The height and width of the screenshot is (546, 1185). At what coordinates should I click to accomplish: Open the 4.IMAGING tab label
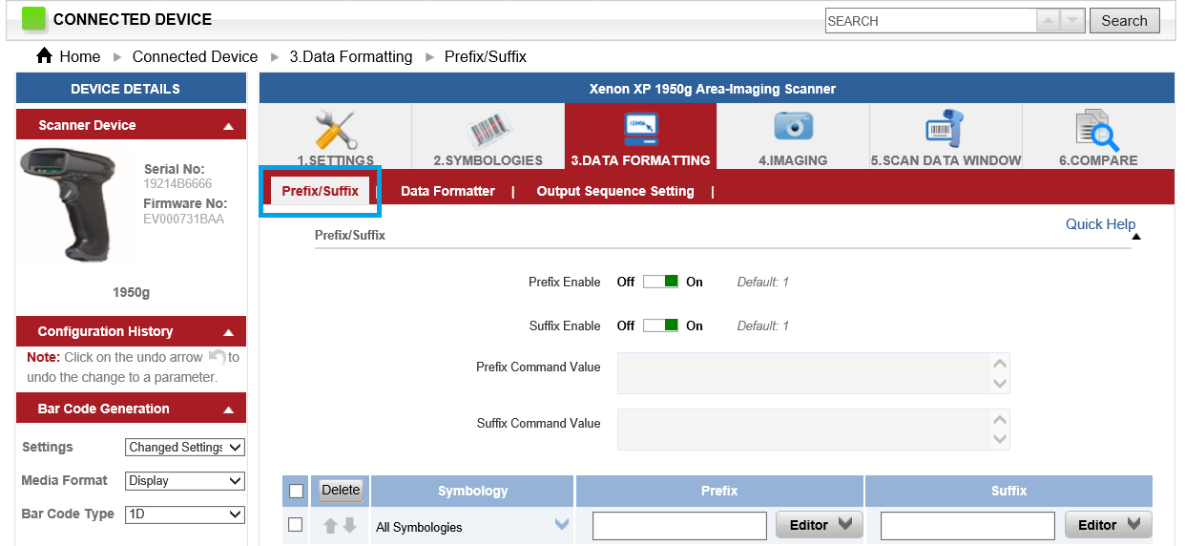pyautogui.click(x=793, y=160)
